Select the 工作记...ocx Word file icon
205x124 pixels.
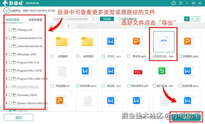coord(112,42)
